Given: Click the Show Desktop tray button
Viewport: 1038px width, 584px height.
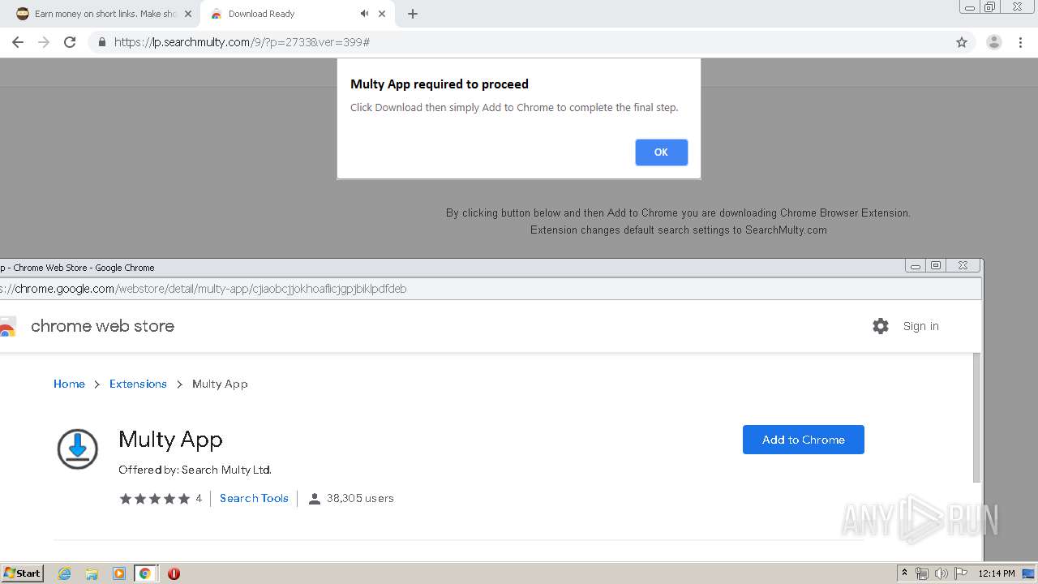Looking at the screenshot, I should [x=1029, y=573].
